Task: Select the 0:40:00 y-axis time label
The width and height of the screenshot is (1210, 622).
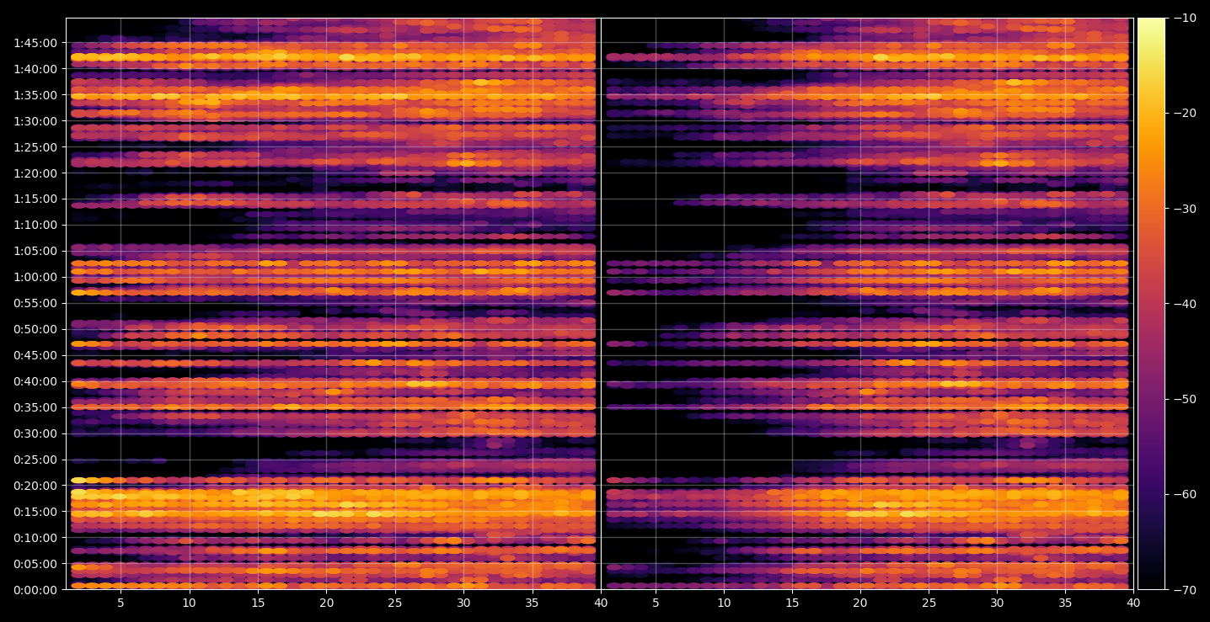Action: point(35,381)
